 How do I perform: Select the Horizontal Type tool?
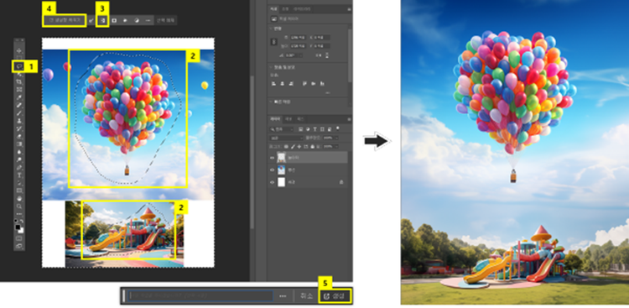click(x=19, y=175)
